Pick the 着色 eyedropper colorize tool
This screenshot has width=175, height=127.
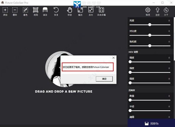pyautogui.click(x=25, y=10)
